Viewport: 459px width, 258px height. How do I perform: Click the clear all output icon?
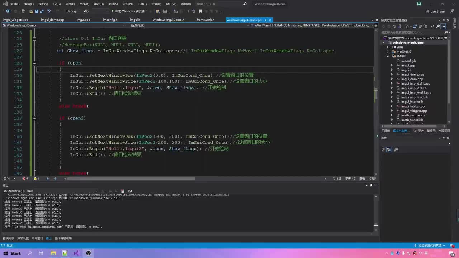coord(123,191)
